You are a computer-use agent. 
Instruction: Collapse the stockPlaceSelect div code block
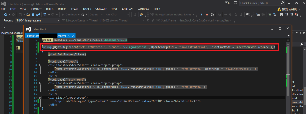point(40,83)
